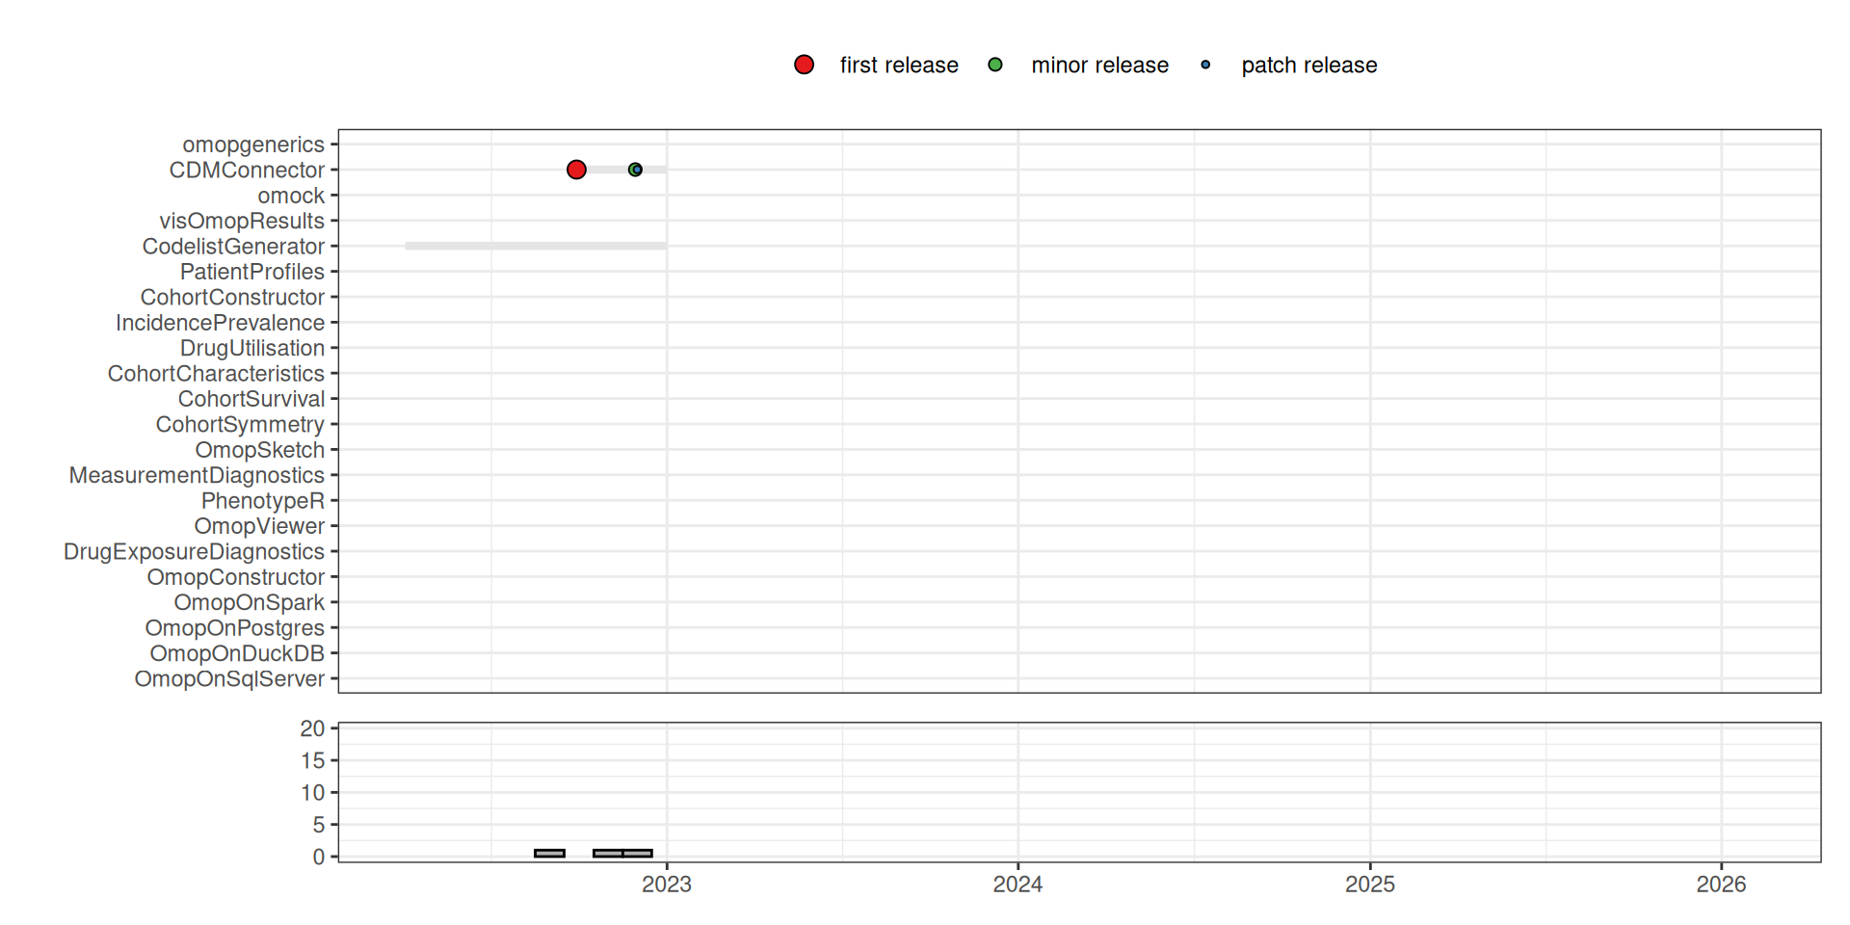Click the 'minor release' legend text

(1099, 66)
